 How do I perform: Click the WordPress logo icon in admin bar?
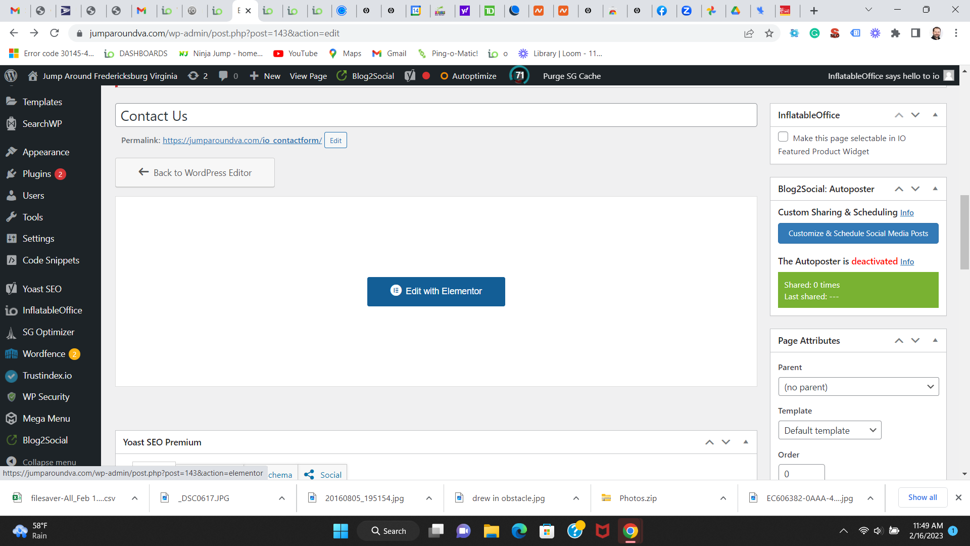pos(11,76)
